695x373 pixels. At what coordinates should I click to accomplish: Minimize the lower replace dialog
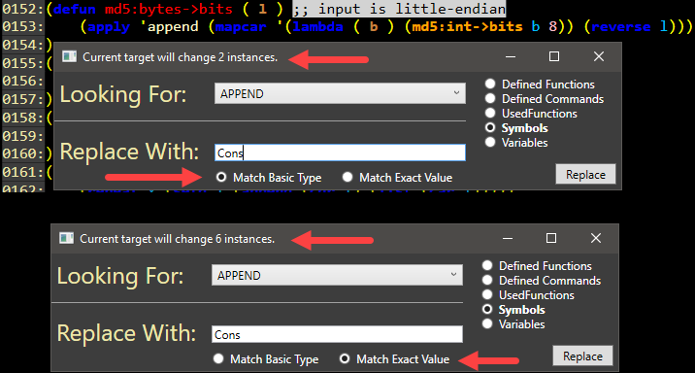pyautogui.click(x=508, y=238)
